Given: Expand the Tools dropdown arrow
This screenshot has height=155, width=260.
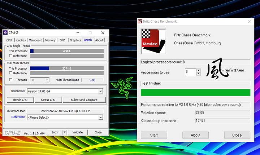Looking at the screenshot, I should tap(65, 132).
